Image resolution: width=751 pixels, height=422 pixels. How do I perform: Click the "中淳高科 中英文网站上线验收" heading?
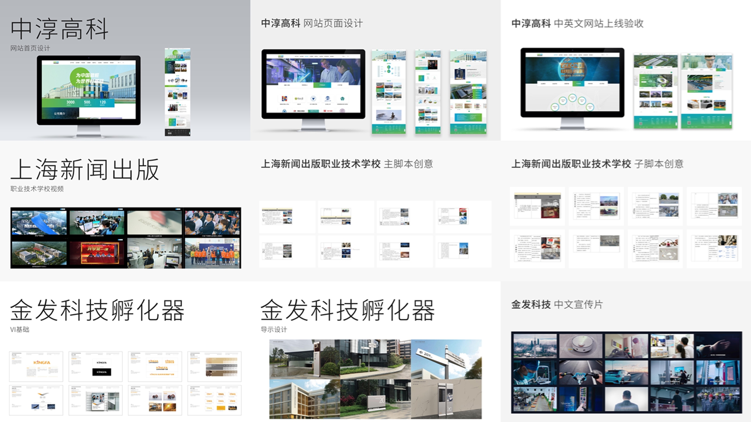(577, 23)
